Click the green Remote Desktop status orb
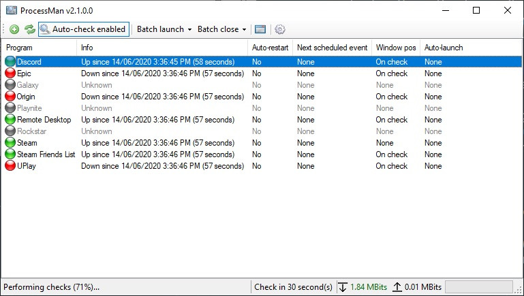 [10, 120]
